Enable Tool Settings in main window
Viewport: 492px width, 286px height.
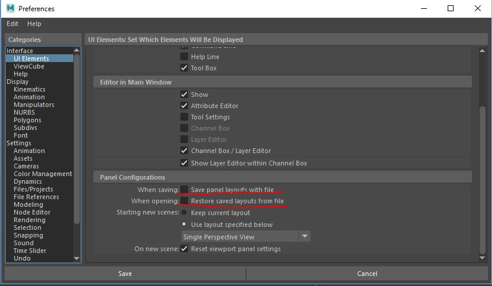(x=184, y=117)
